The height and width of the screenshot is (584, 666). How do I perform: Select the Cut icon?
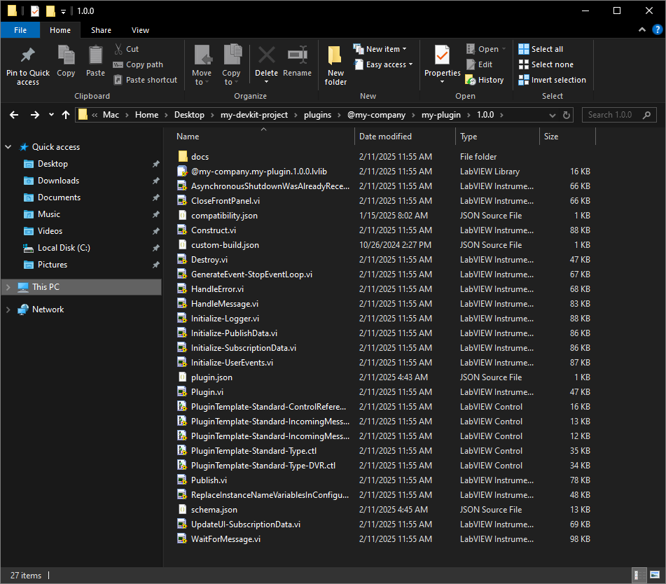pyautogui.click(x=119, y=48)
